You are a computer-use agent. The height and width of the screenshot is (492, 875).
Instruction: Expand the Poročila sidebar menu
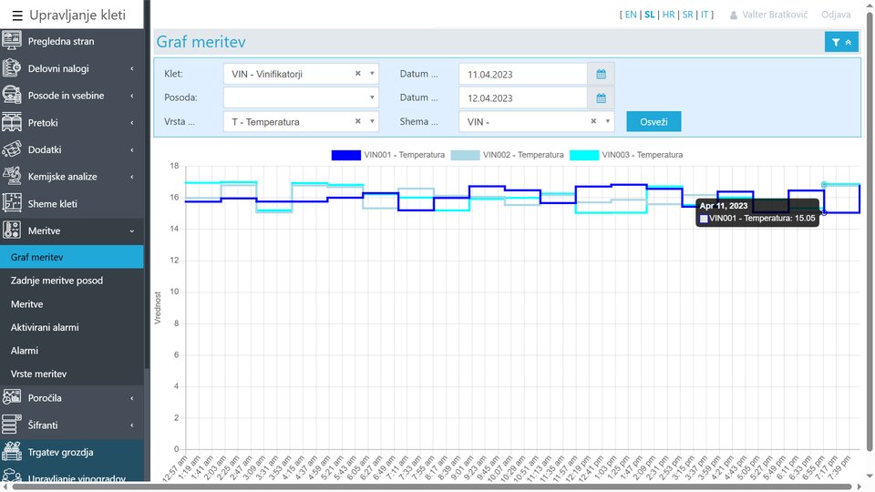72,398
